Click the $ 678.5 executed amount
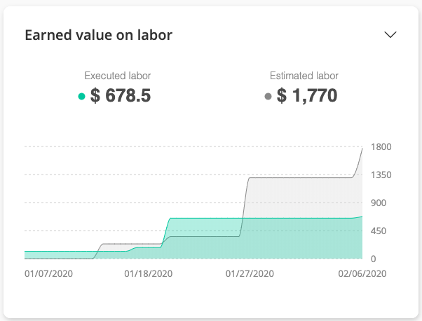The height and width of the screenshot is (321, 422). 121,95
